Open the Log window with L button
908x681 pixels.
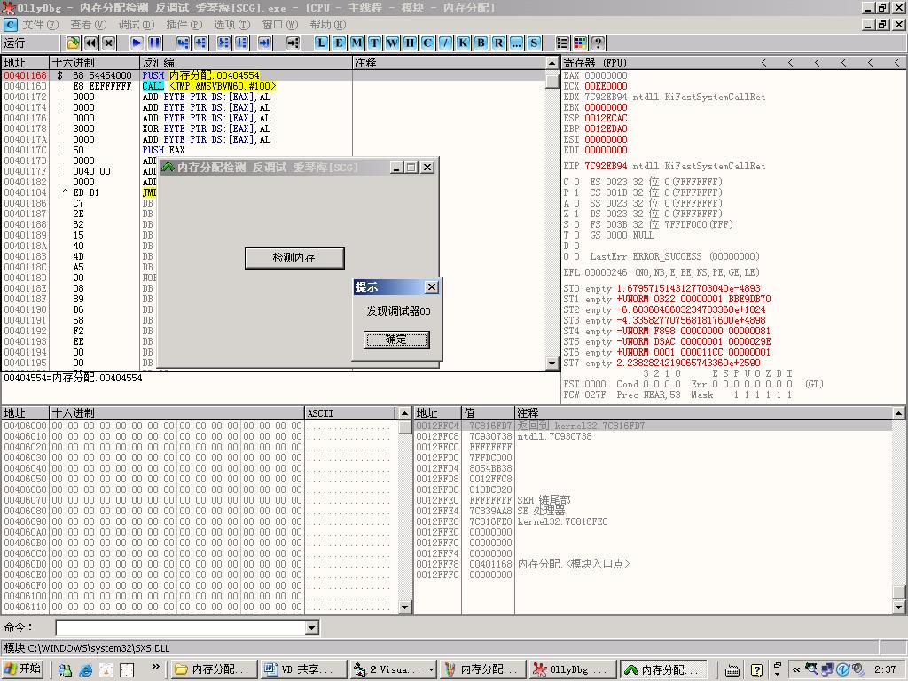(x=321, y=43)
